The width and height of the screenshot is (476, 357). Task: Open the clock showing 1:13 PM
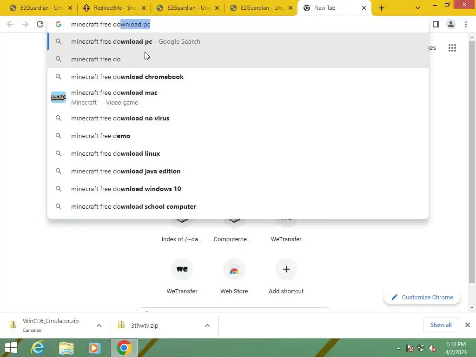tap(456, 348)
